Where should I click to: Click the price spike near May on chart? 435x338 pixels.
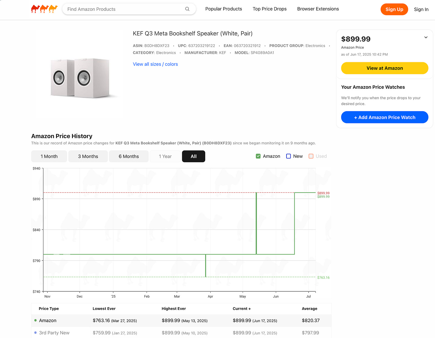click(256, 223)
